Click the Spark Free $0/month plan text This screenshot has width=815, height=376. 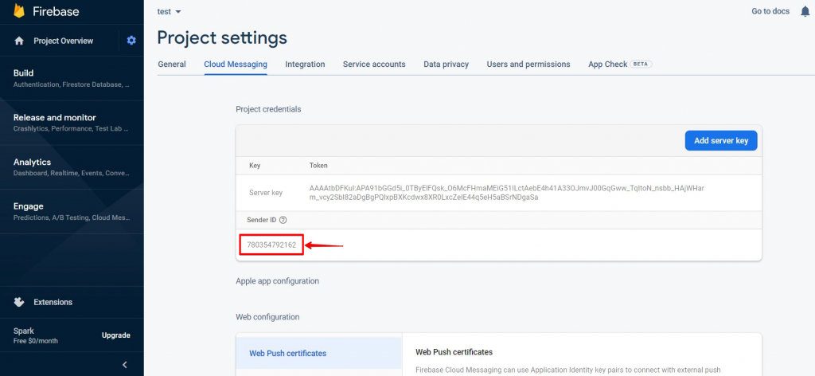click(x=35, y=335)
